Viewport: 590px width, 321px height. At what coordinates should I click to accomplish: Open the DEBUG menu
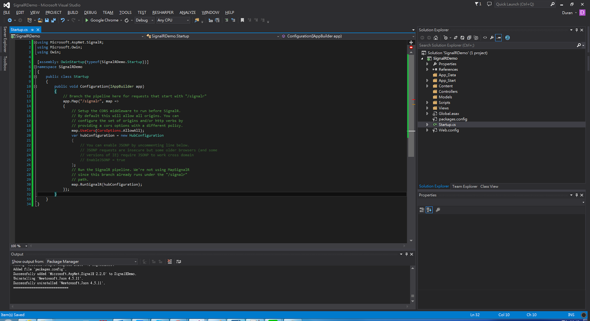(x=90, y=13)
